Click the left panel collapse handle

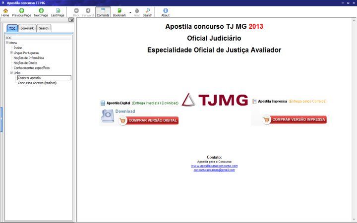(1, 119)
